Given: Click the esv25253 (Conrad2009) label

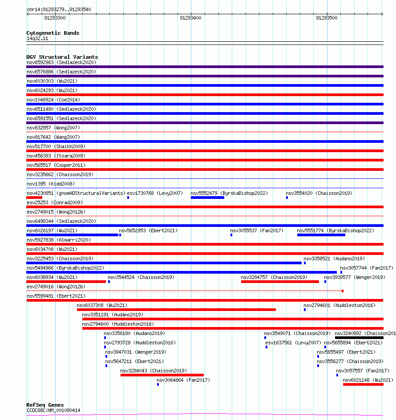Looking at the screenshot, I should pyautogui.click(x=55, y=202).
